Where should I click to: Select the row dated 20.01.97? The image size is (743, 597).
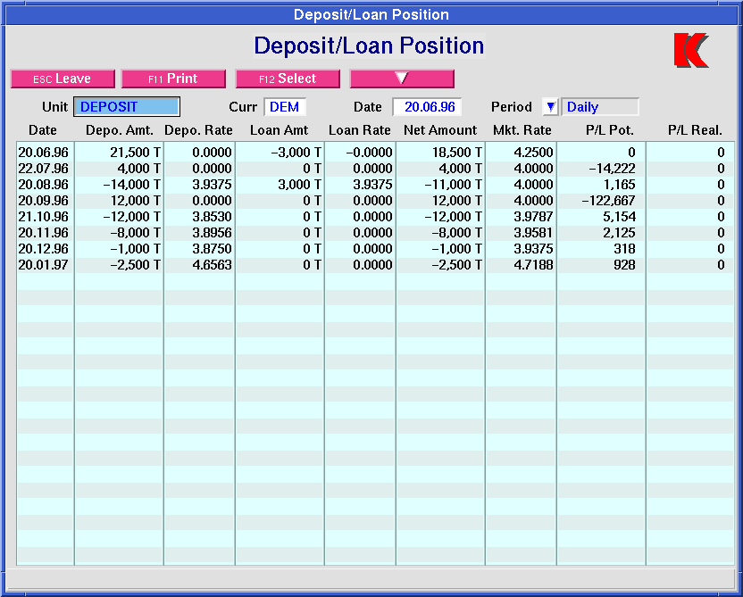375,265
